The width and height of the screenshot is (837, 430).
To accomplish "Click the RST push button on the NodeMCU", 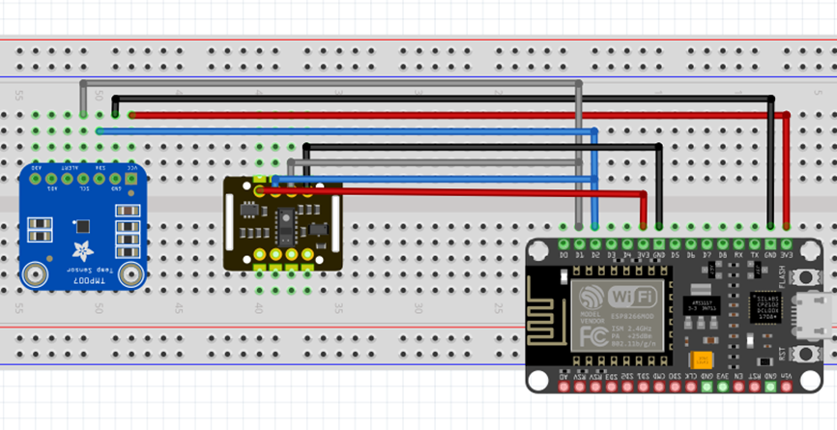I will [x=804, y=353].
